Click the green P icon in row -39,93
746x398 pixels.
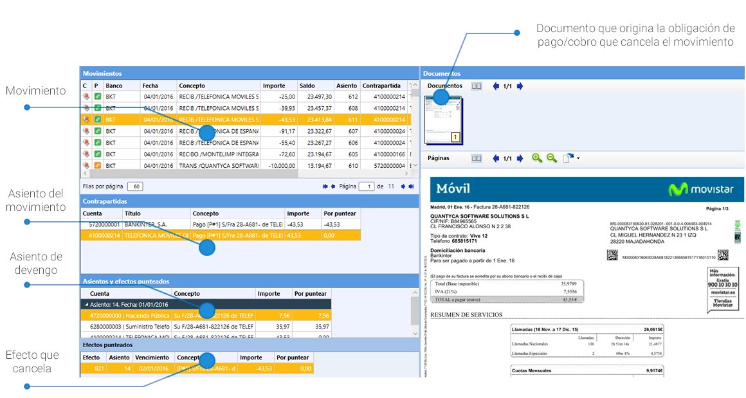coord(98,108)
